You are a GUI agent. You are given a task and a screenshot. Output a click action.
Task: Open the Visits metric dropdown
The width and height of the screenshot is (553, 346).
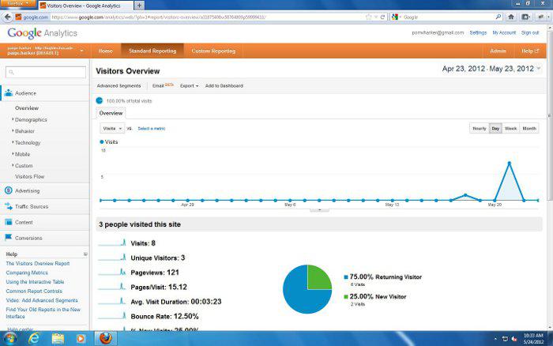pos(111,128)
